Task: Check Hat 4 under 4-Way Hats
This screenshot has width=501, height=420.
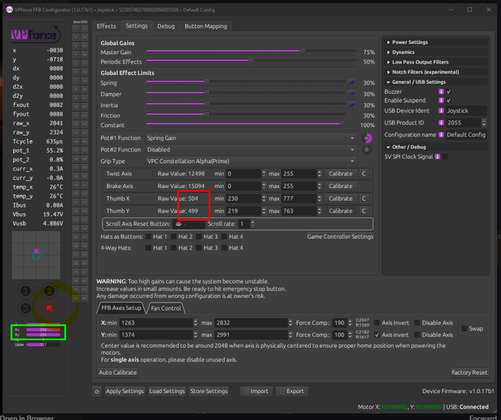Action: [224, 248]
